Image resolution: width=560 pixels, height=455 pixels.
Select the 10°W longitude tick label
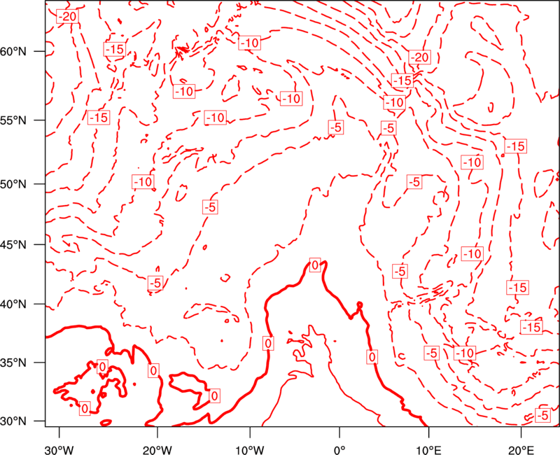click(x=249, y=449)
